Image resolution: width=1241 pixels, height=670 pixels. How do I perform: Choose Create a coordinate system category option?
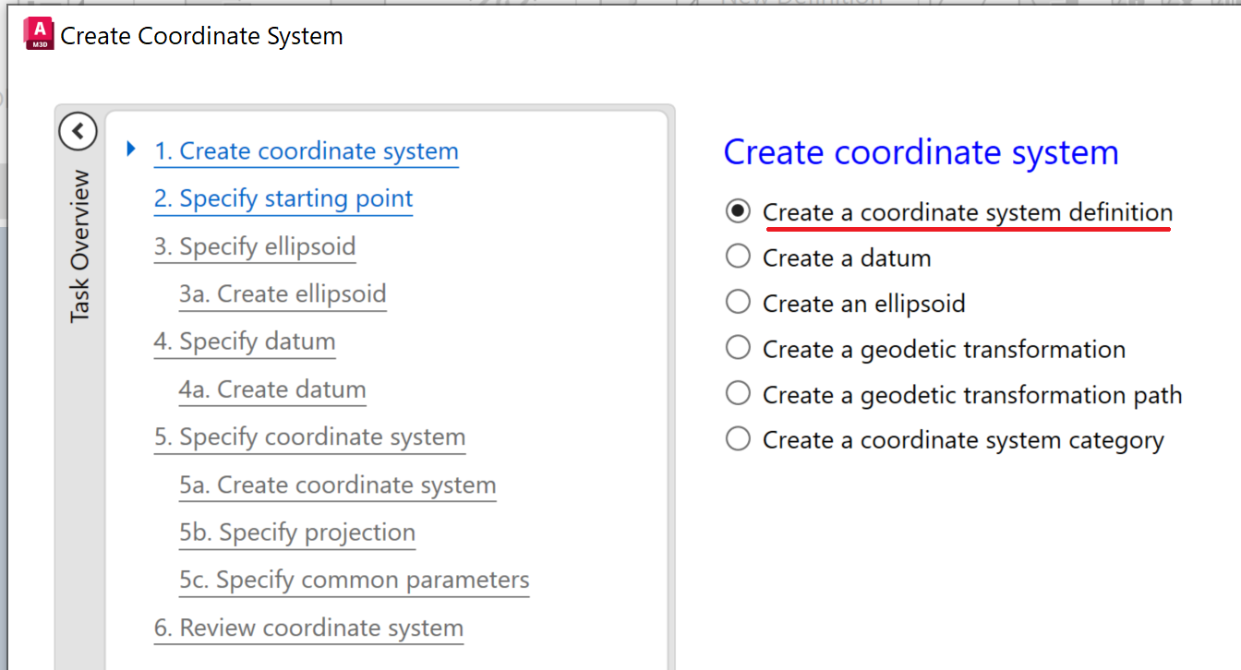(738, 439)
